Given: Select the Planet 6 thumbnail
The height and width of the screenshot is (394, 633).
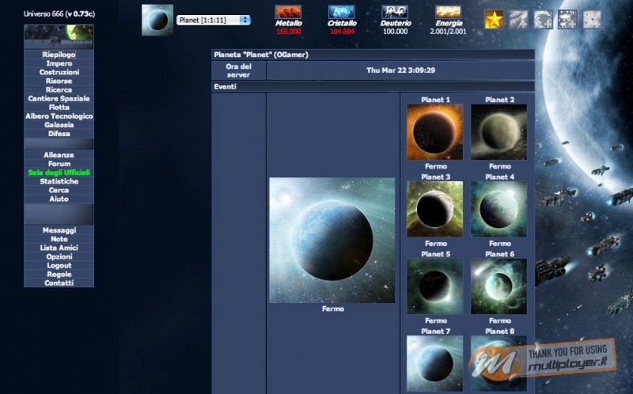Looking at the screenshot, I should point(499,286).
